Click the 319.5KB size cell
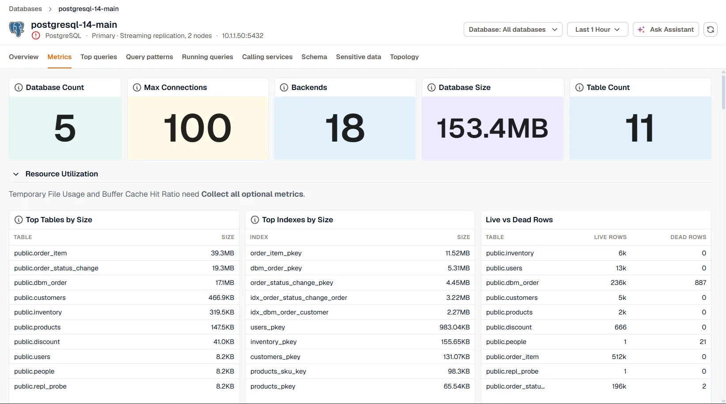 (222, 312)
